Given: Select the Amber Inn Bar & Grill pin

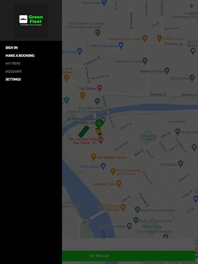Looking at the screenshot, I should [145, 38].
